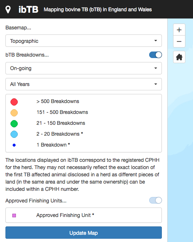193x242 pixels.
Task: Click the location pin icon in header
Action: click(x=8, y=9)
